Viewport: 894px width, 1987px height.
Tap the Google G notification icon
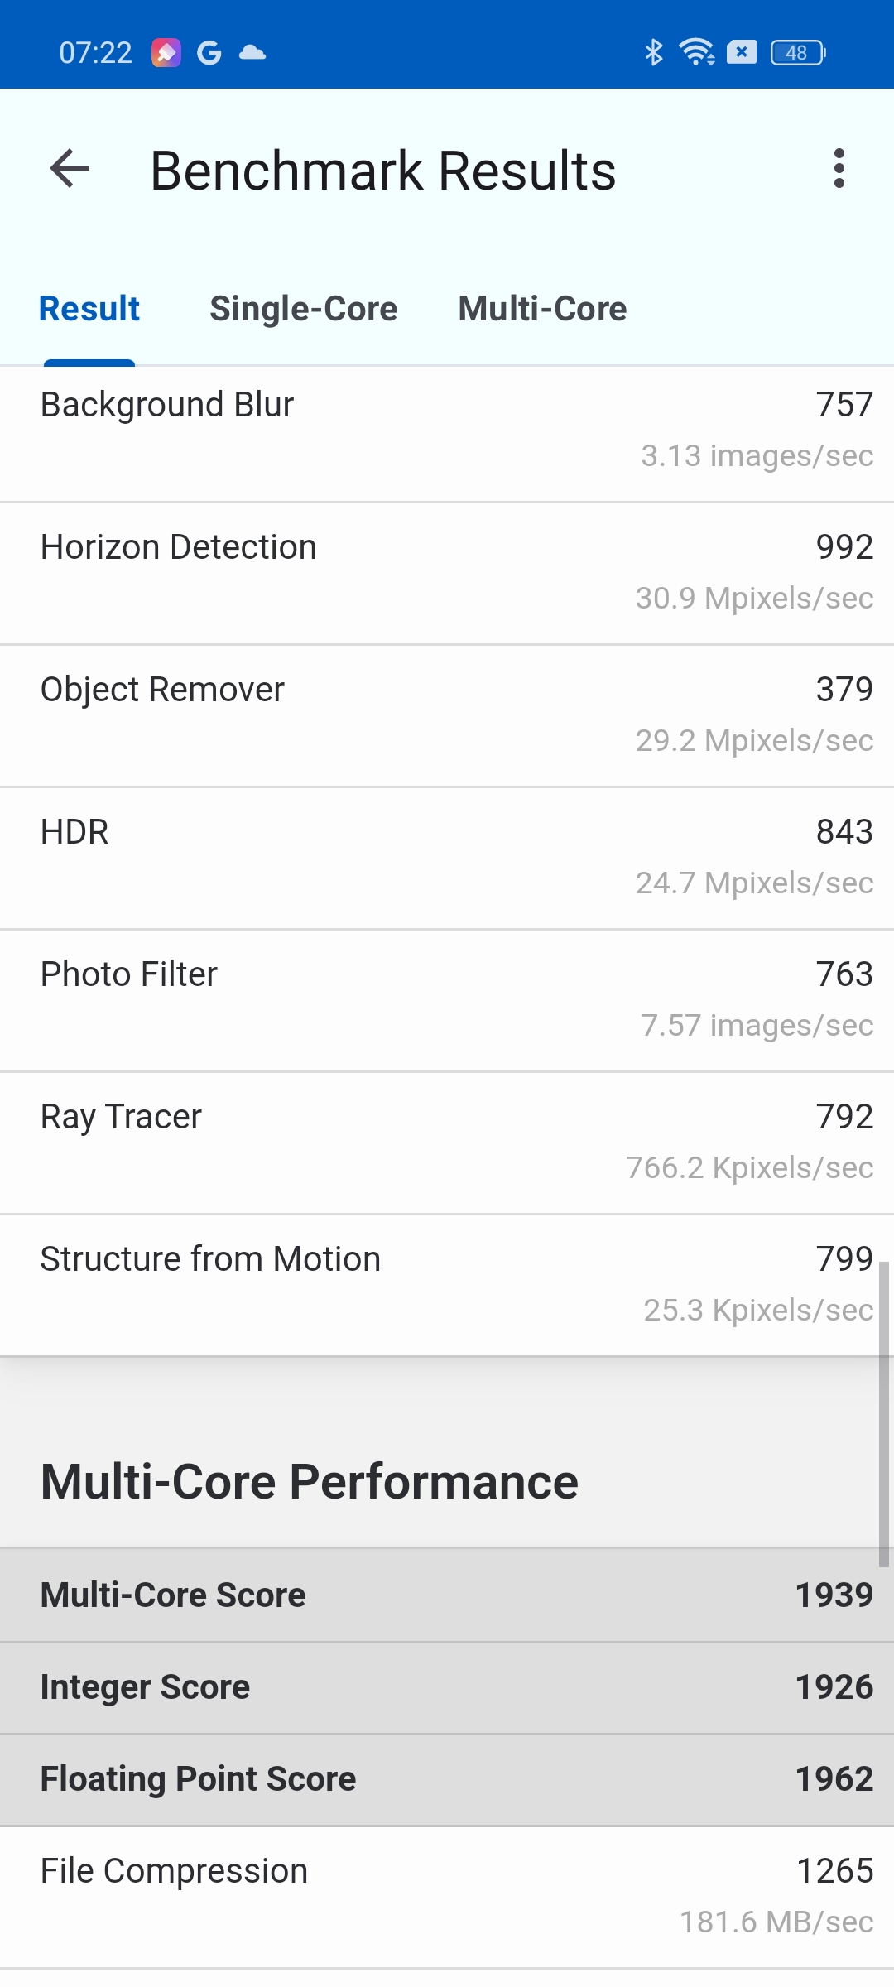pyautogui.click(x=209, y=53)
